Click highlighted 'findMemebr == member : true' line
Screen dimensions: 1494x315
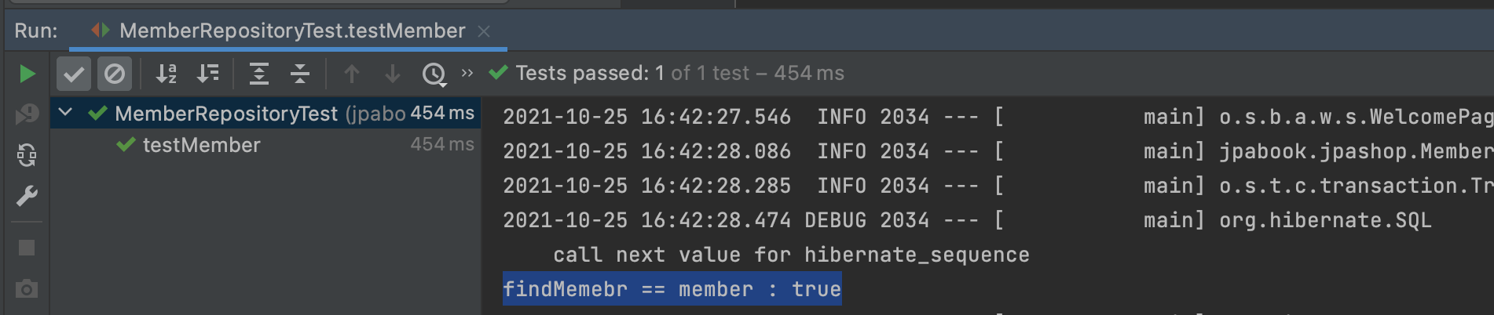pos(672,289)
